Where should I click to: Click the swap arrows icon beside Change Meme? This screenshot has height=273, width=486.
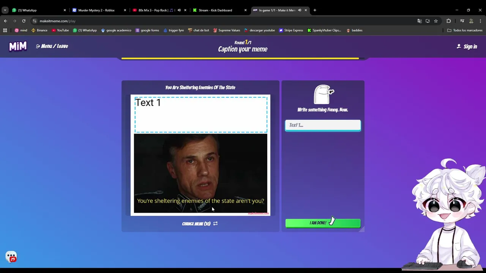click(x=215, y=224)
